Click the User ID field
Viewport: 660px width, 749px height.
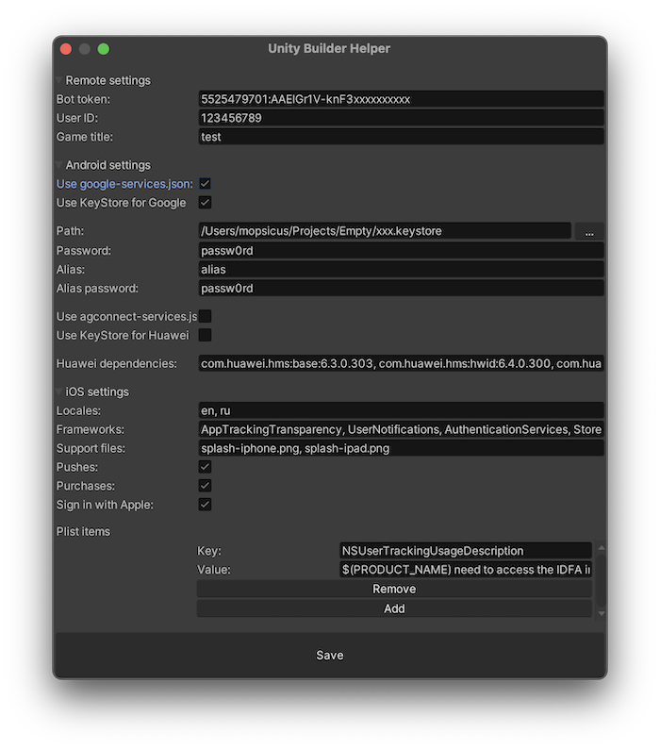tap(401, 118)
